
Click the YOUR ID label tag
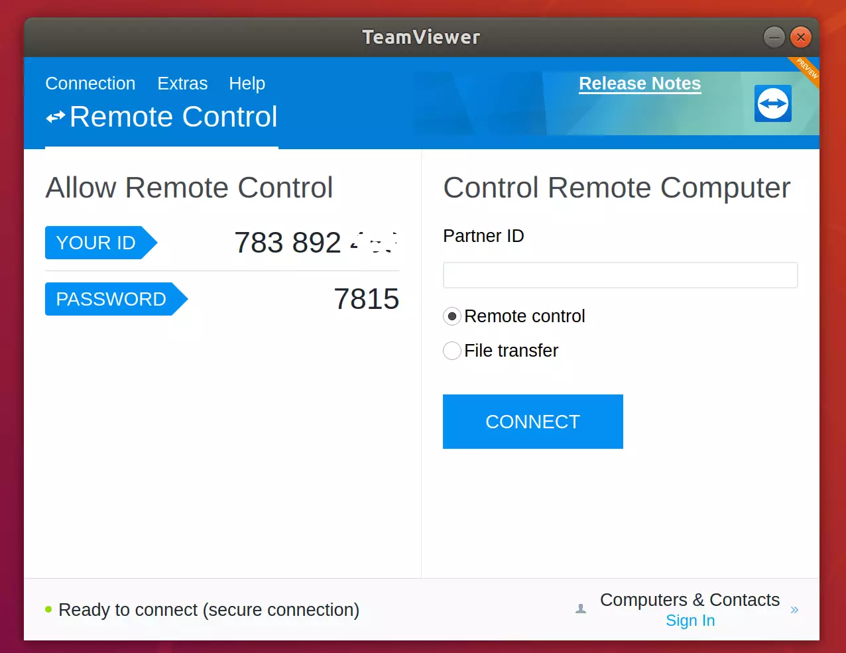(x=101, y=243)
